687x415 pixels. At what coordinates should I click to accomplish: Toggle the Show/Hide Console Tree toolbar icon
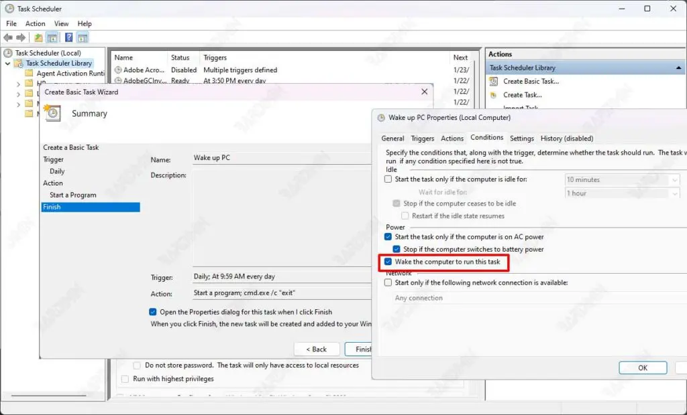pyautogui.click(x=52, y=37)
